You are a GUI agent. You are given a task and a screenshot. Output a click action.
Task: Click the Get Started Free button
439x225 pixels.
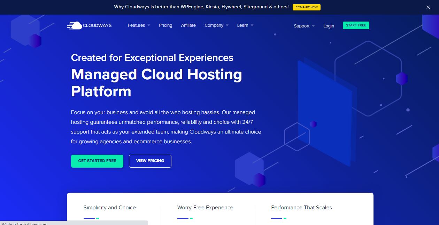pyautogui.click(x=97, y=161)
